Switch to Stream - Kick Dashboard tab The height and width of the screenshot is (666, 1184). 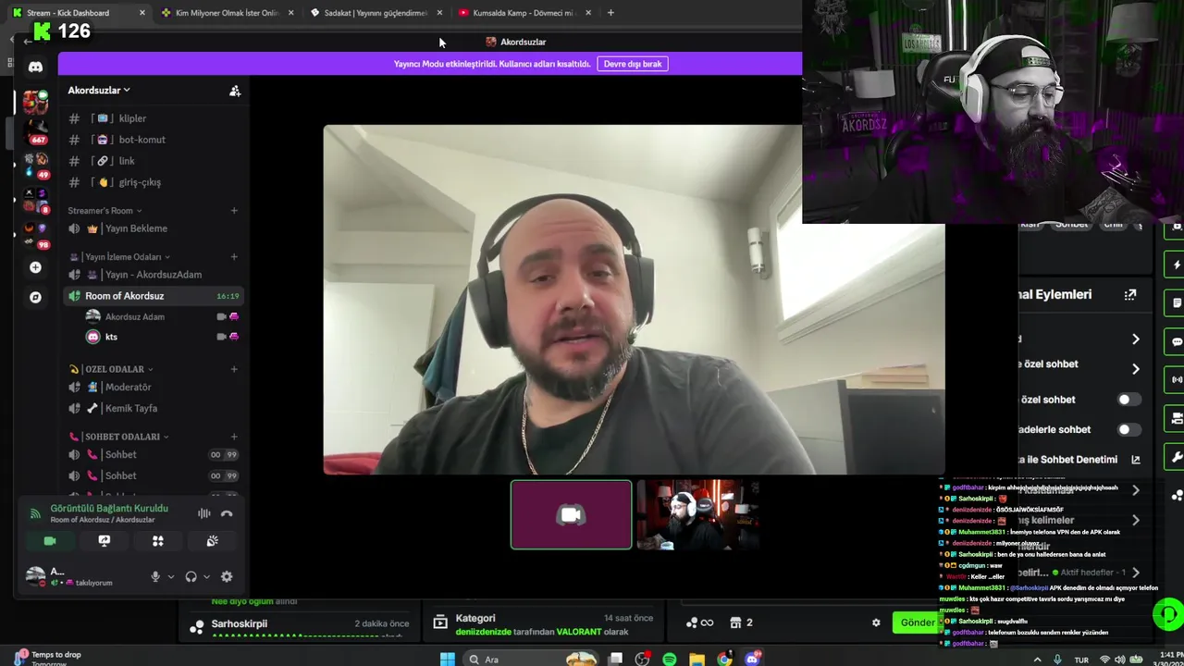click(x=78, y=13)
